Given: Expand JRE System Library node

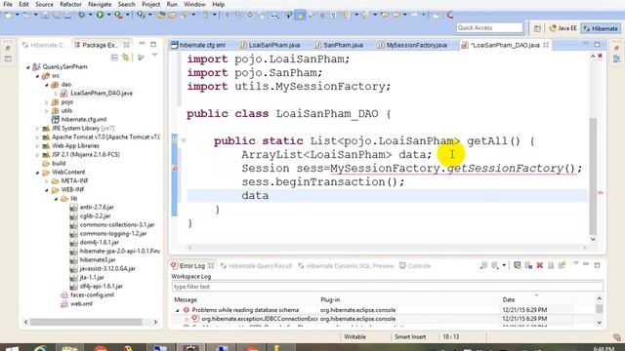Looking at the screenshot, I should click(x=37, y=129).
